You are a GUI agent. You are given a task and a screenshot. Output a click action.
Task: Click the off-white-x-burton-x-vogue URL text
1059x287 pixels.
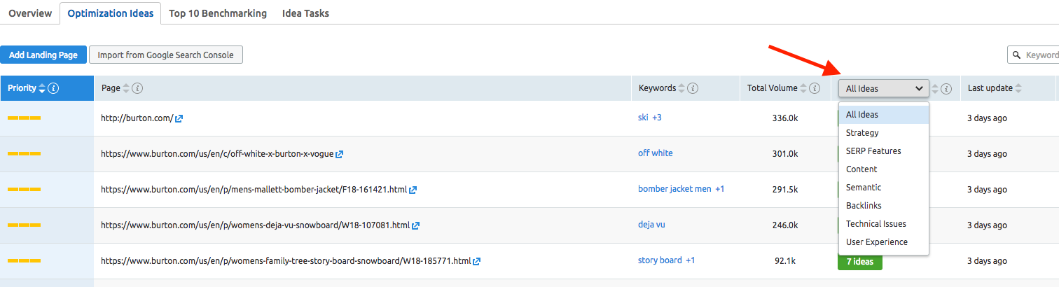point(217,154)
